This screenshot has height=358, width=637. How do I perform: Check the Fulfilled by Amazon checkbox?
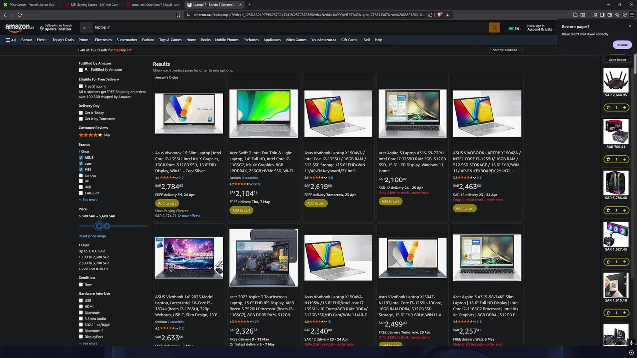81,70
